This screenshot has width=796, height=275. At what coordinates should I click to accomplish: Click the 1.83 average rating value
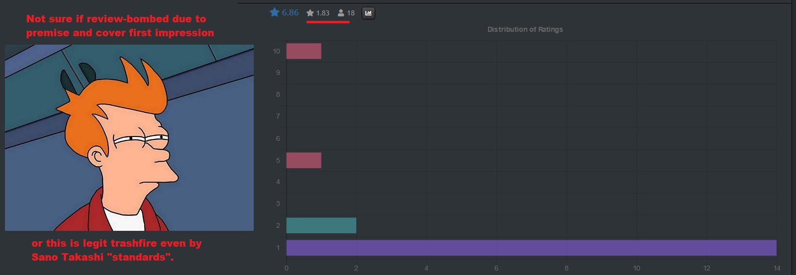323,13
